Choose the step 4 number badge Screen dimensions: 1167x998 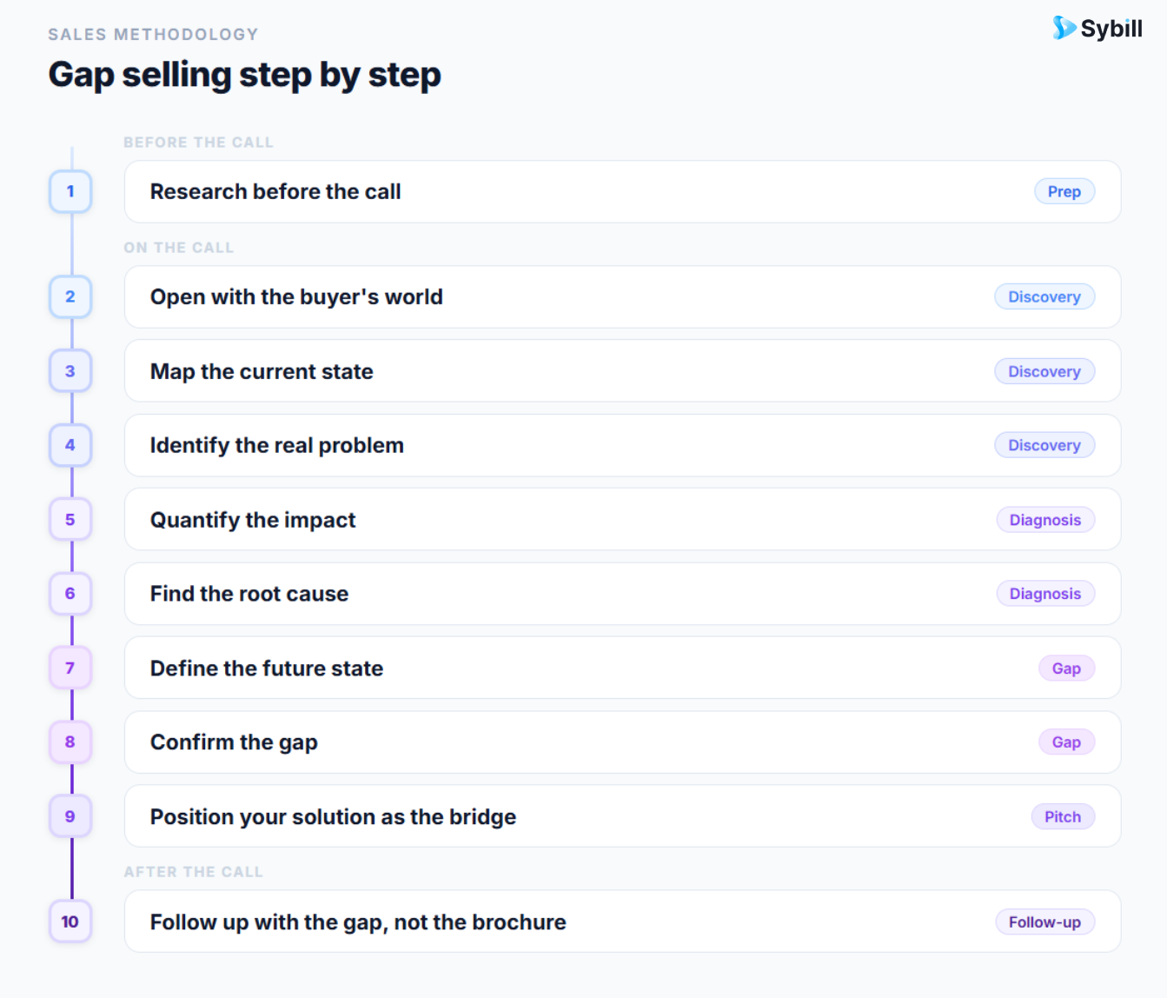coord(70,445)
